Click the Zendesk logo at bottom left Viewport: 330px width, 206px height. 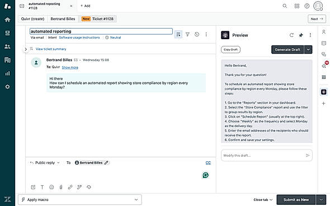click(x=8, y=199)
